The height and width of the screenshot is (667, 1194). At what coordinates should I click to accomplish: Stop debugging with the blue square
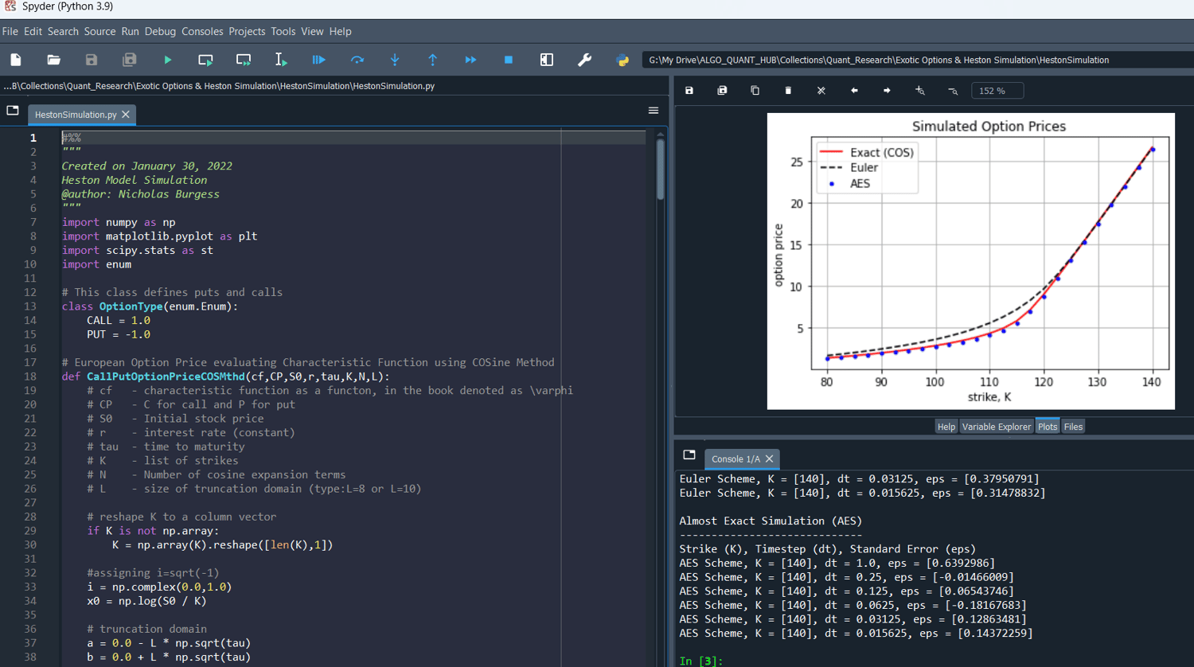point(509,60)
